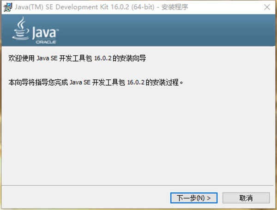277x210 pixels.
Task: Cancel installation via 取消 button
Action: 246,198
